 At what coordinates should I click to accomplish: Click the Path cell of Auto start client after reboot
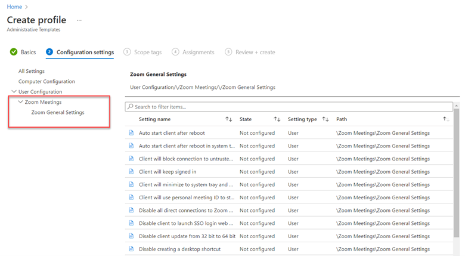383,133
